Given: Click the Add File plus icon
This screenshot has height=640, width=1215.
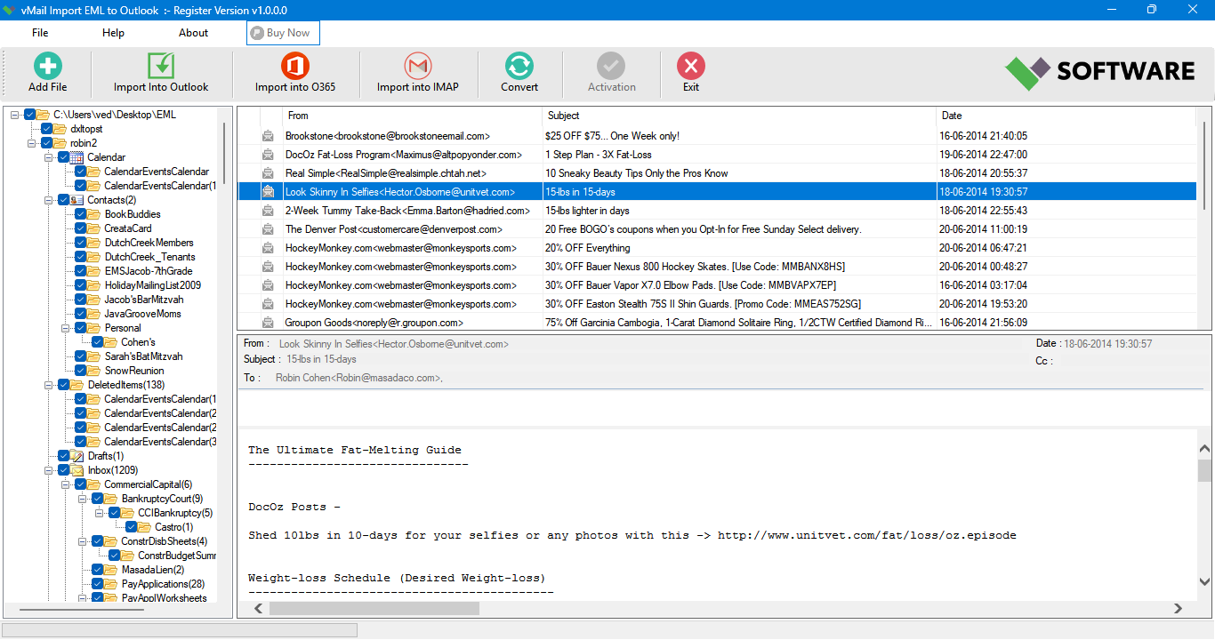Looking at the screenshot, I should tap(48, 66).
